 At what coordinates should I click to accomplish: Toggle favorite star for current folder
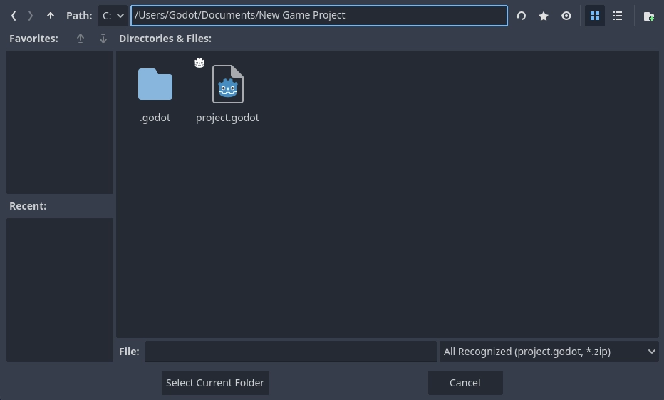tap(544, 16)
